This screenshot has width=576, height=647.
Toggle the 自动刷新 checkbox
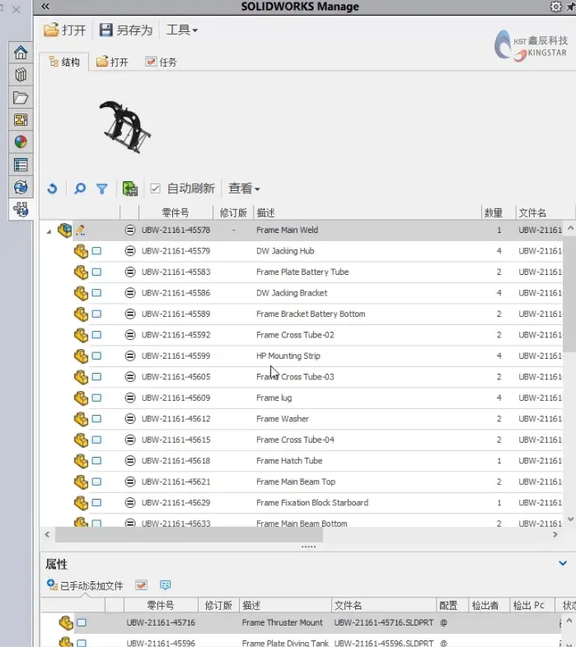[x=156, y=189]
